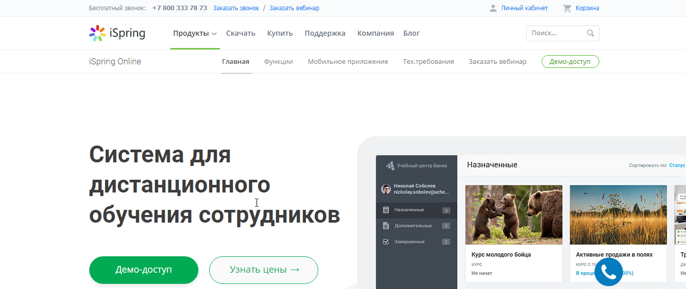
Task: Open the Компания menu item
Action: [x=375, y=33]
